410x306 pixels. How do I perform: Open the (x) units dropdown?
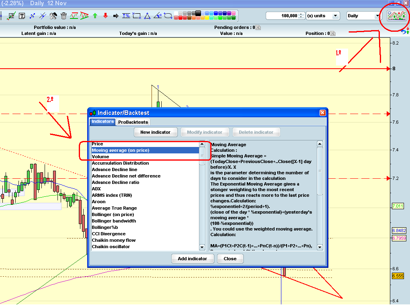[323, 16]
